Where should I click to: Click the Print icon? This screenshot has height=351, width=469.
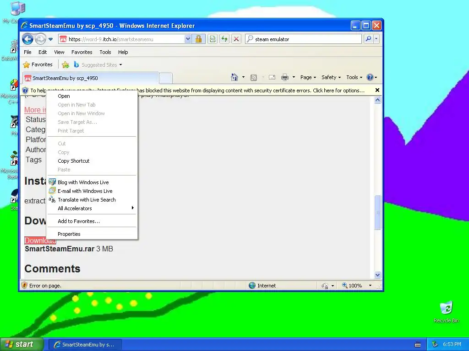tap(285, 77)
